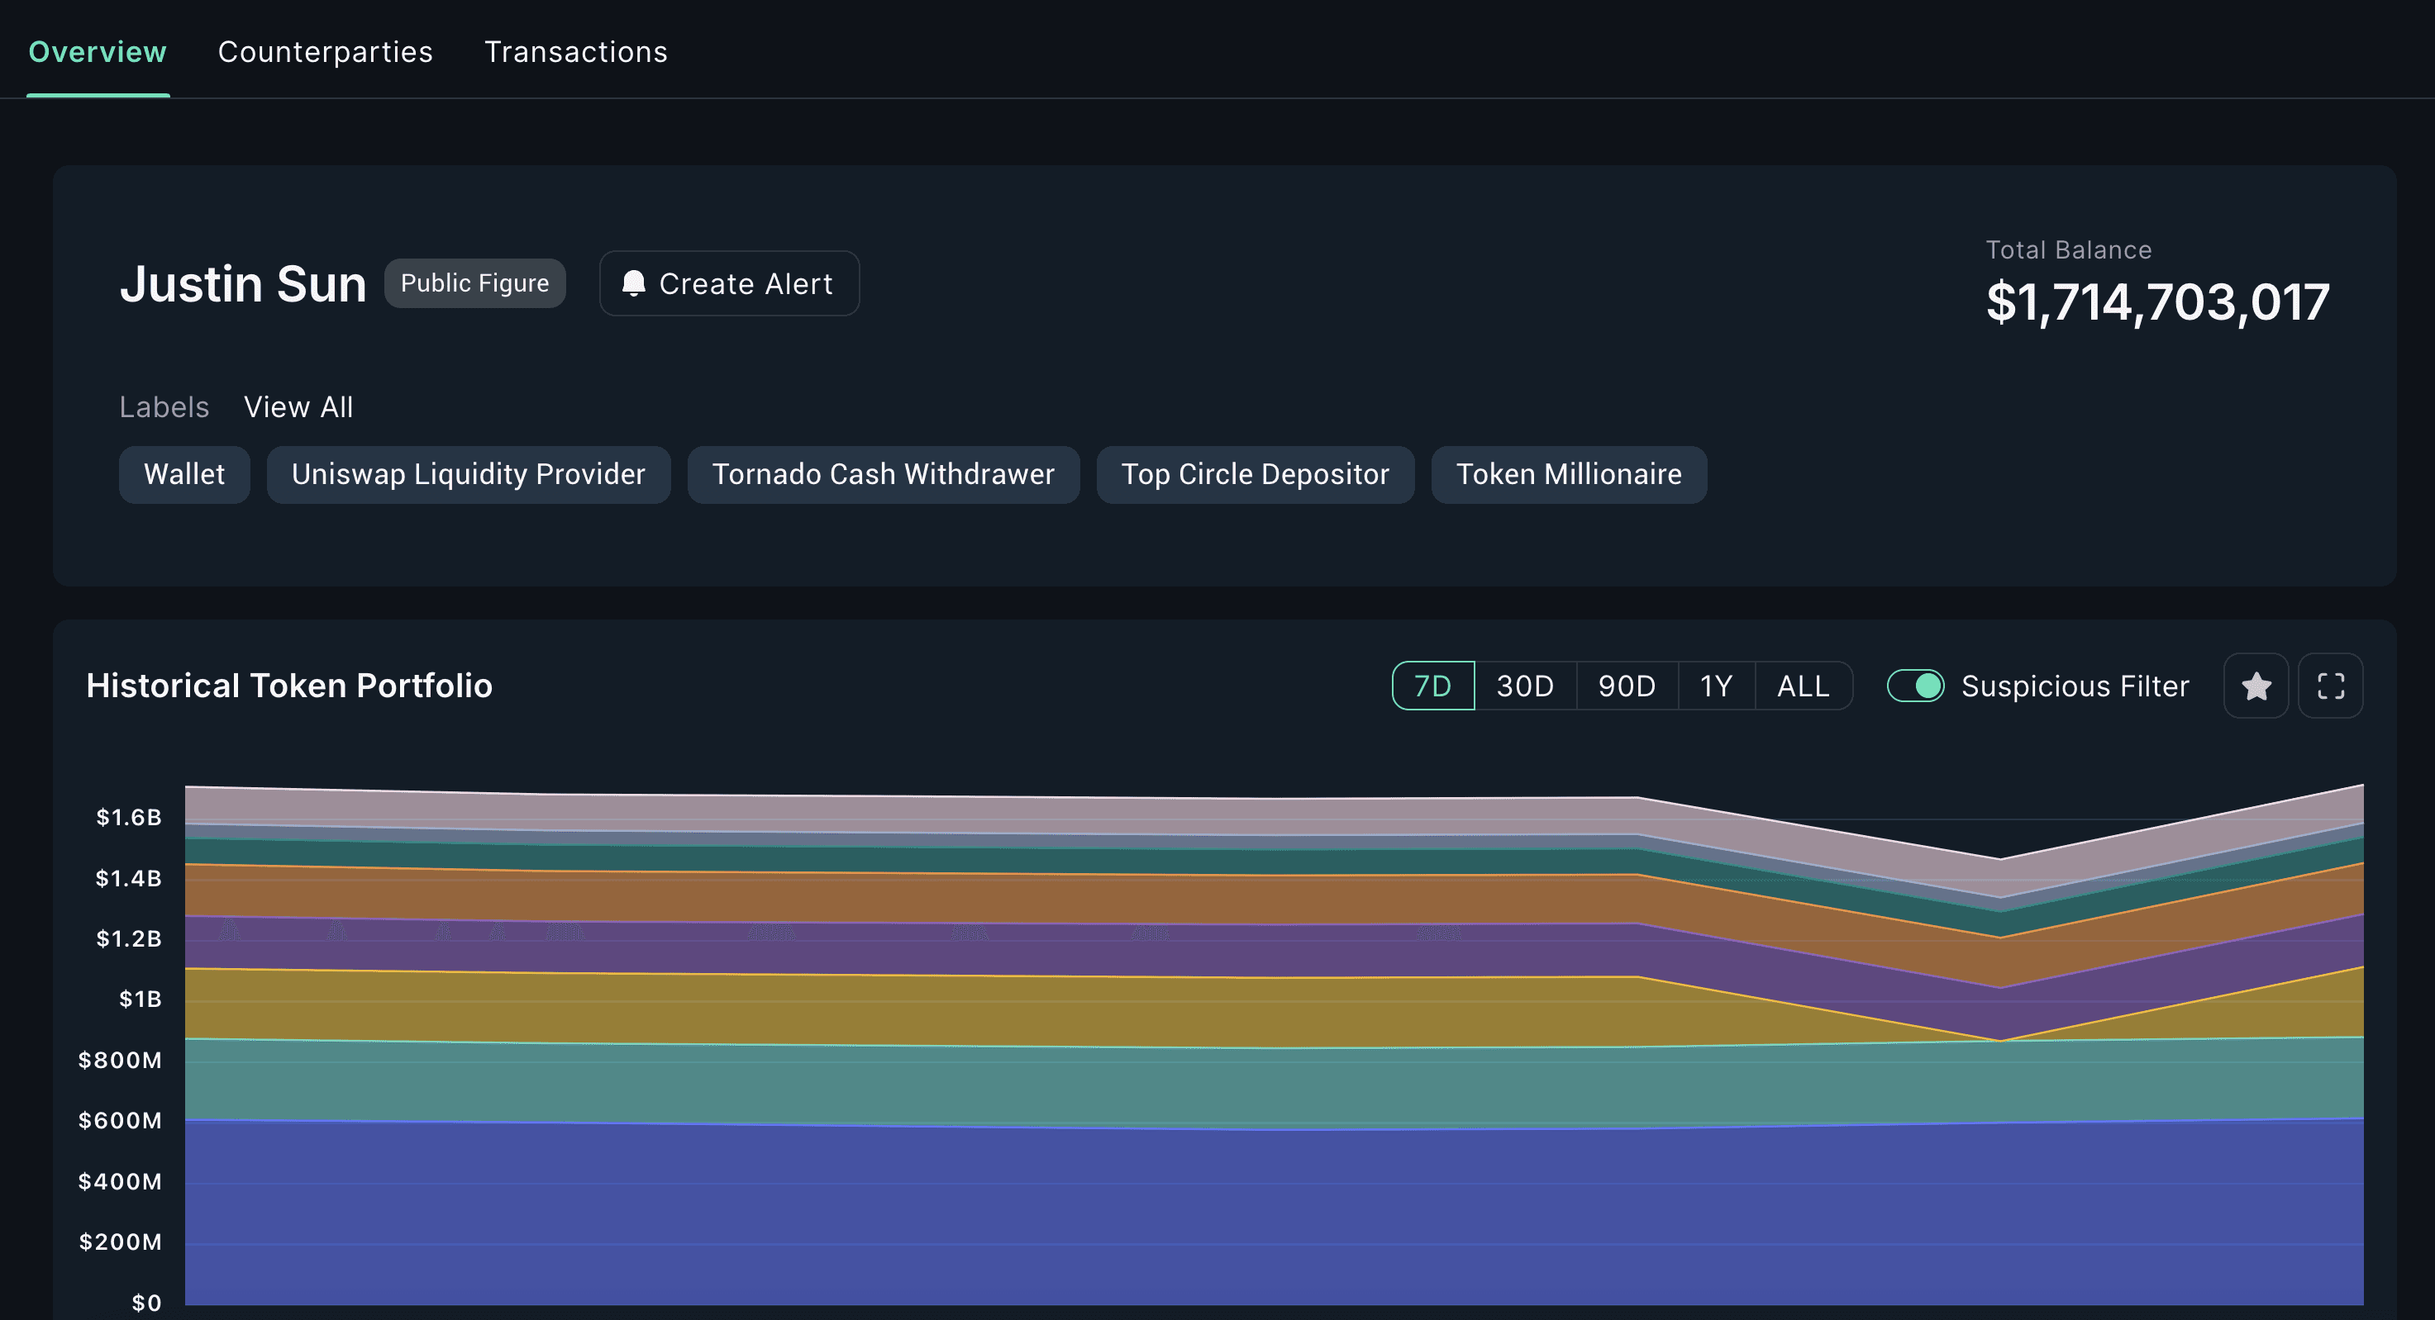Viewport: 2435px width, 1320px height.
Task: Click View All labels link
Action: [x=298, y=407]
